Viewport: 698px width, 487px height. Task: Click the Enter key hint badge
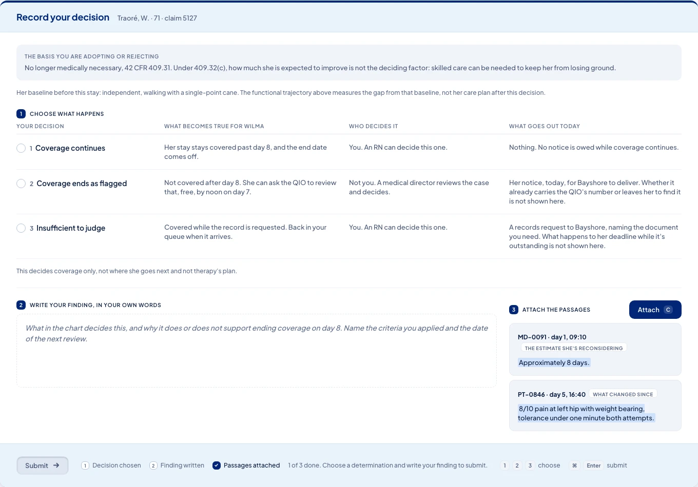[x=594, y=465]
